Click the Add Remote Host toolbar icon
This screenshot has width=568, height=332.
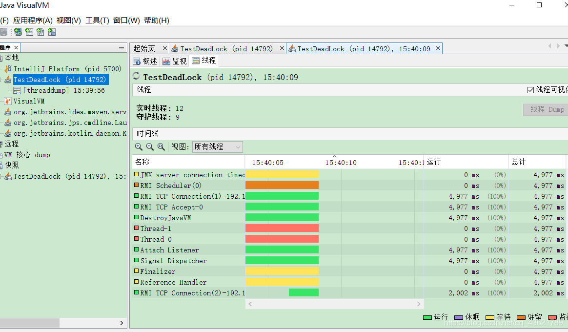click(18, 32)
